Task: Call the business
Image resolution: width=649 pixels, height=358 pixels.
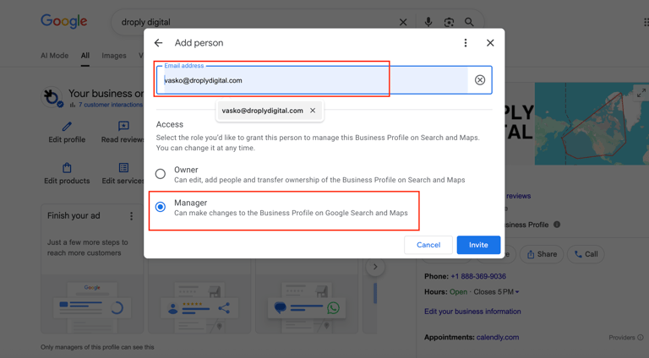Action: (x=586, y=254)
